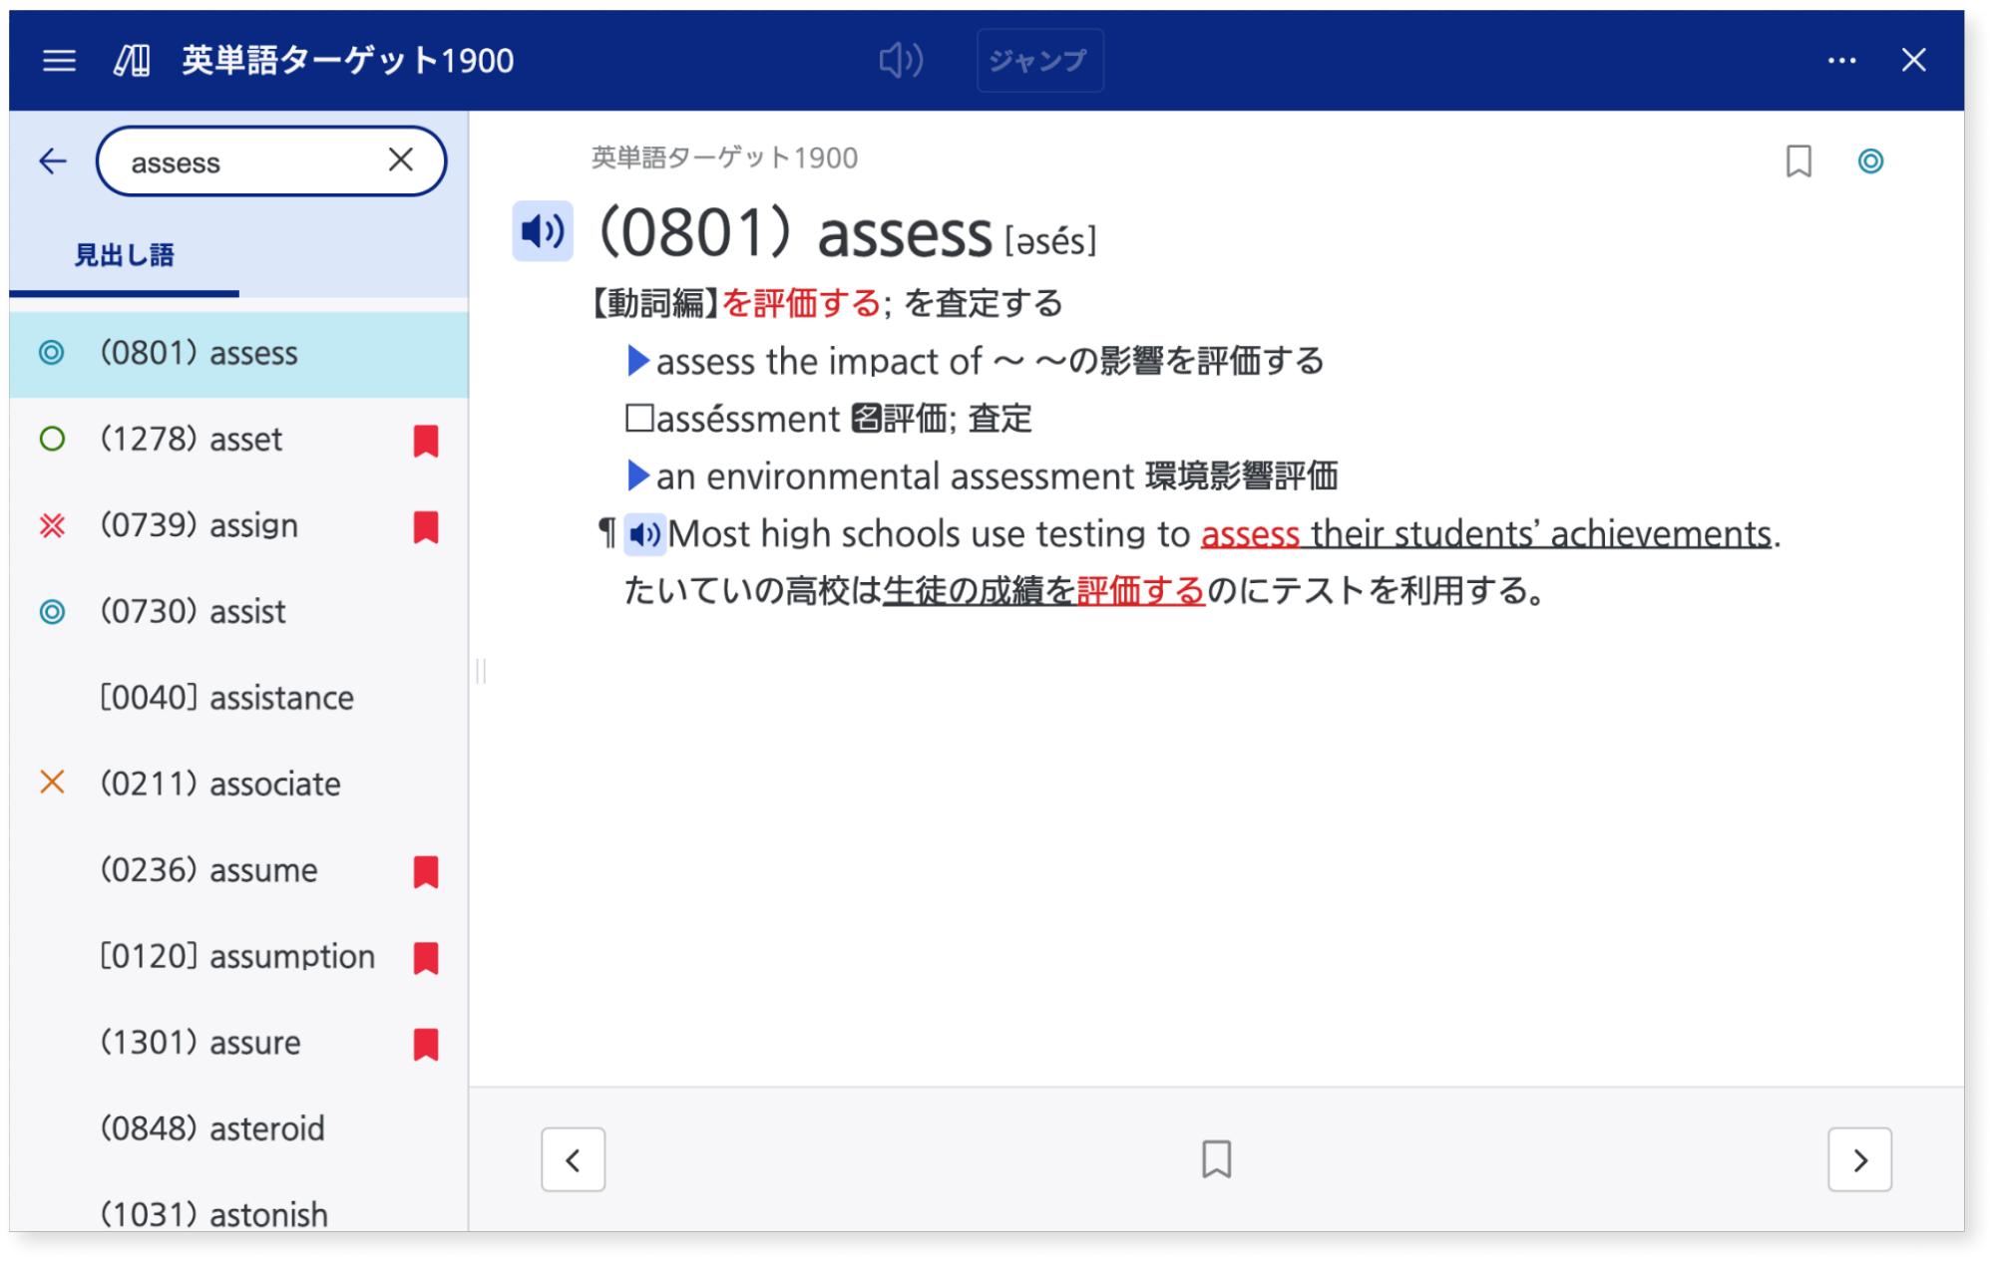Go back using the left arrow above search

tap(52, 160)
